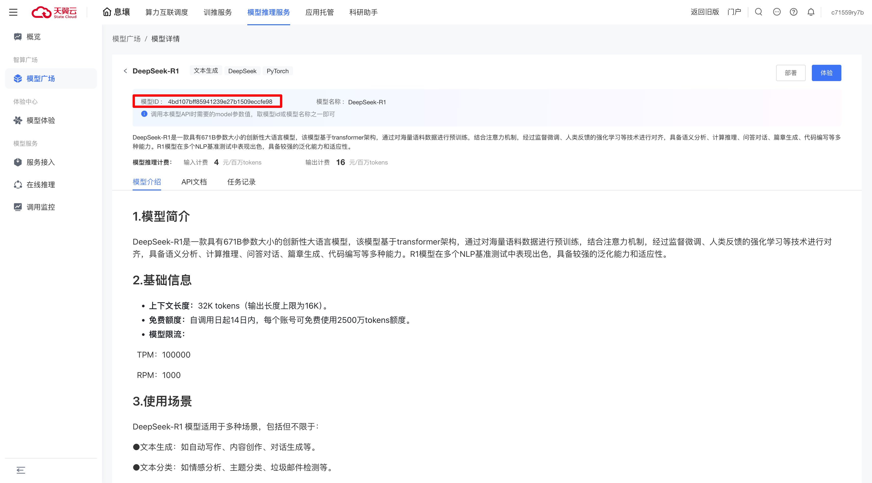Click the 息壤 home icon
Viewport: 872px width, 483px height.
(x=107, y=12)
